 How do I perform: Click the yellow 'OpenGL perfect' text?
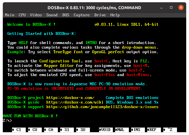(108, 52)
